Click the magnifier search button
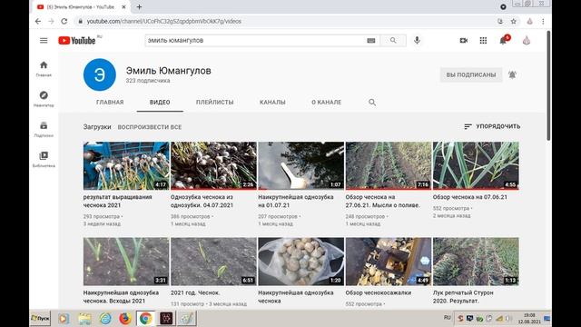 [393, 40]
